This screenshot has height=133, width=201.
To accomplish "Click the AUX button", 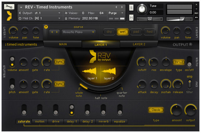I will 196,13.
